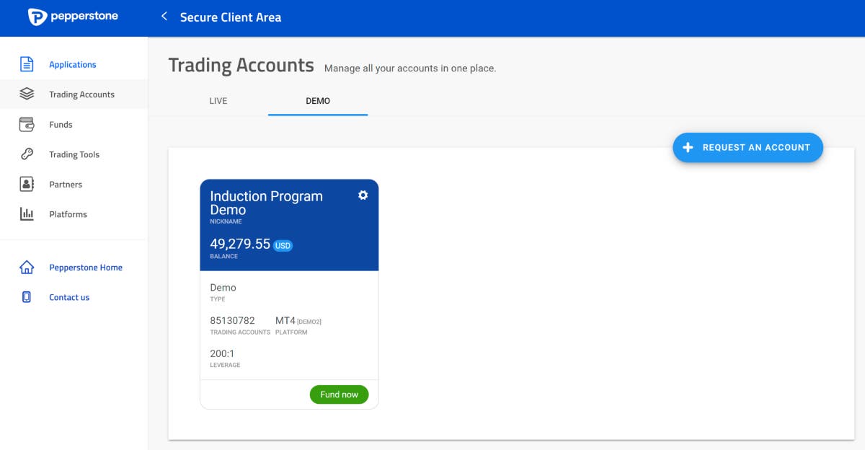Open account settings via the gear icon
The width and height of the screenshot is (865, 450).
click(x=363, y=195)
